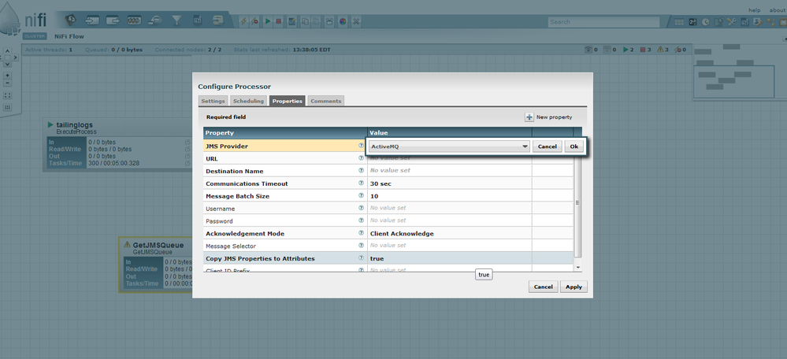The image size is (787, 359).
Task: Select the Input Port toolbar icon
Action: tap(93, 20)
